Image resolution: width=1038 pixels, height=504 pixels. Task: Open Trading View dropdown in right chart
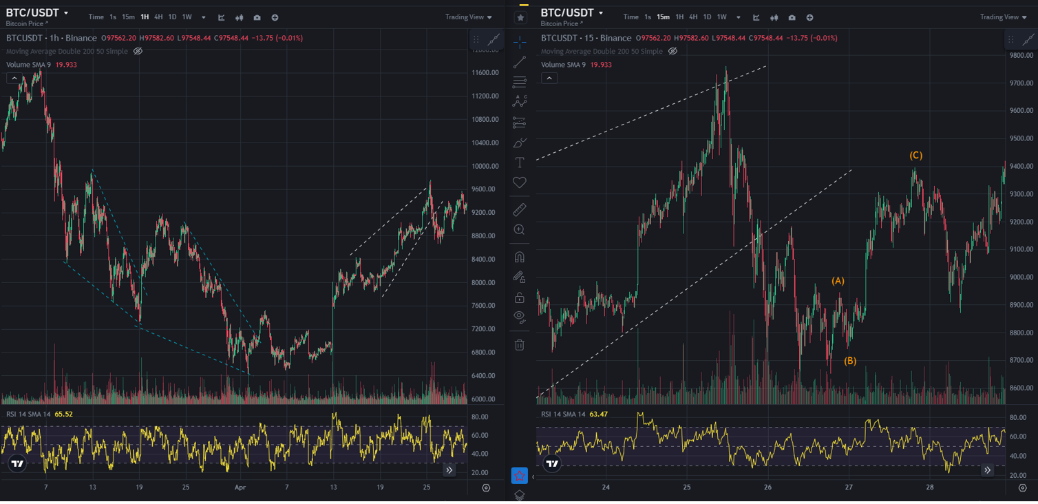[1004, 17]
